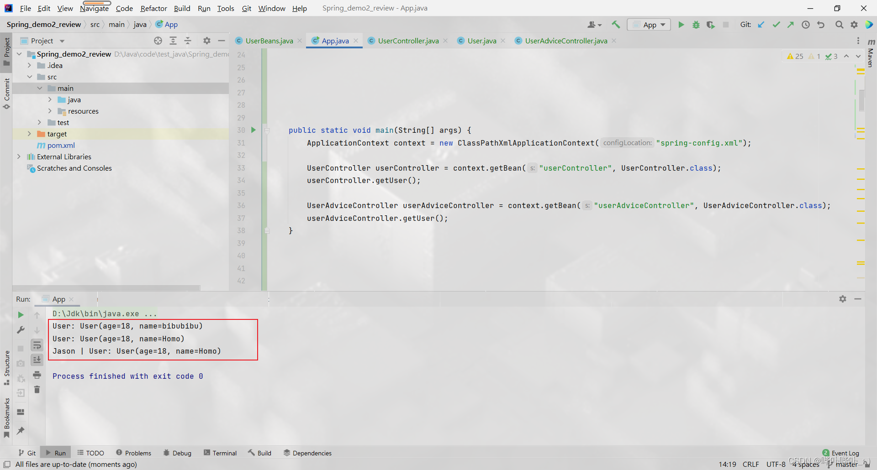Expand External Libraries node
Screen dimensions: 877x470
(x=19, y=157)
